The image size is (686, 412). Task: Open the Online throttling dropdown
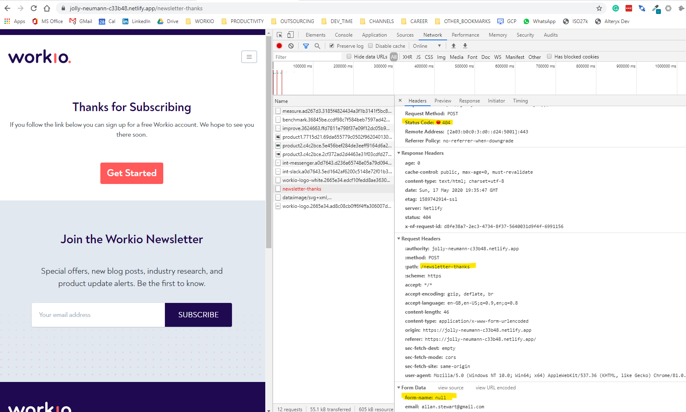pyautogui.click(x=427, y=46)
